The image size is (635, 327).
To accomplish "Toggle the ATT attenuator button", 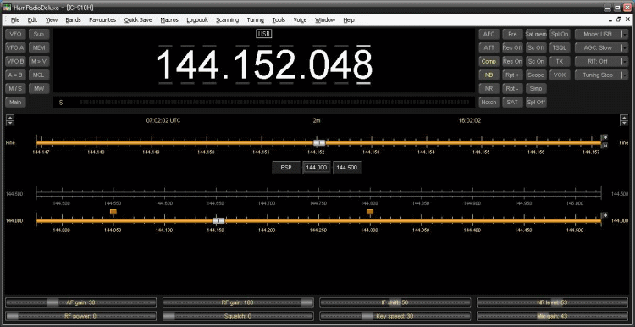I will (489, 47).
